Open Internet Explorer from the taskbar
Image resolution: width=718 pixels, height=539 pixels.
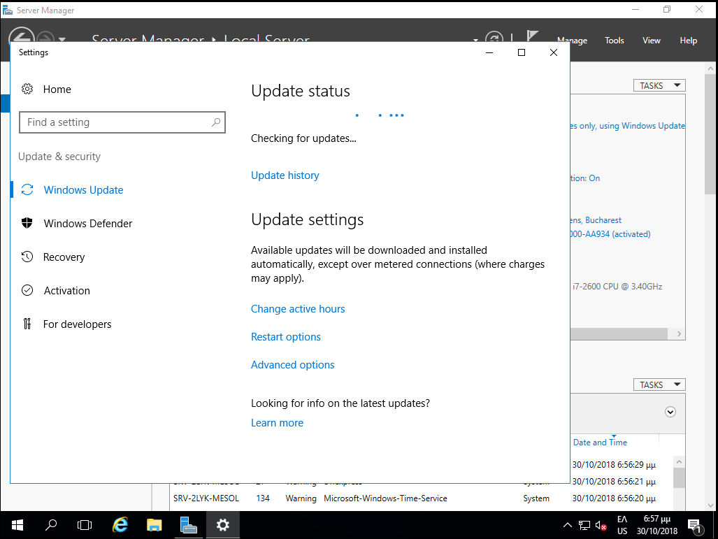(x=120, y=524)
